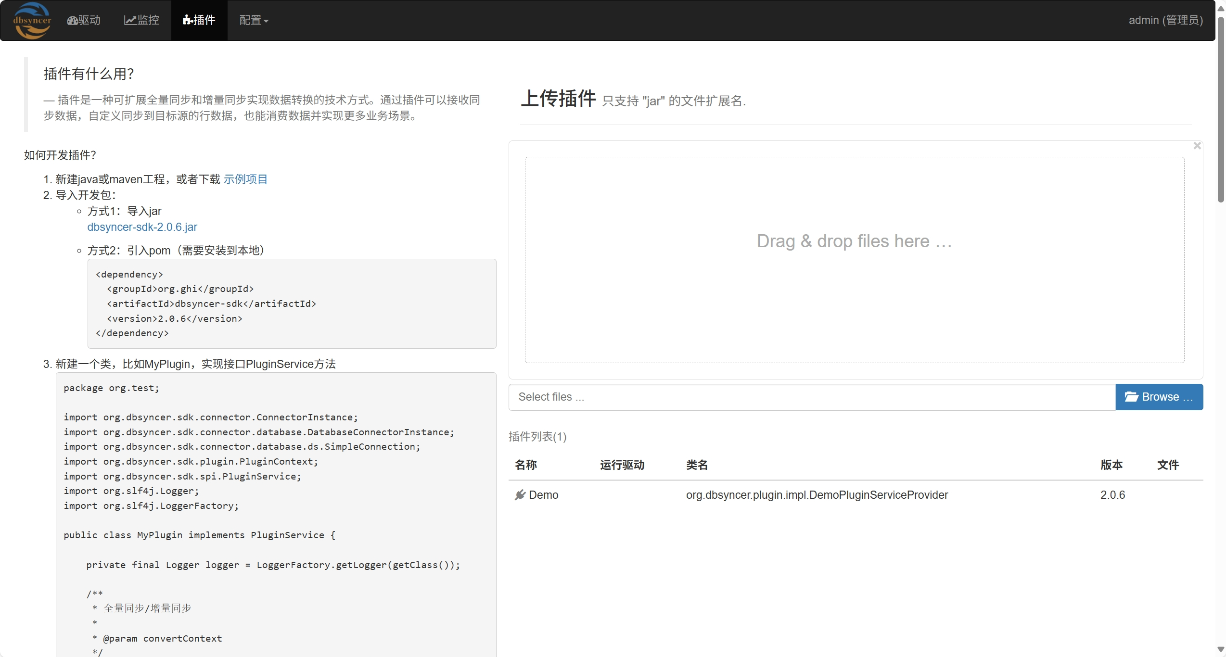Click the Browse files button
Viewport: 1226px width, 657px height.
coord(1159,397)
